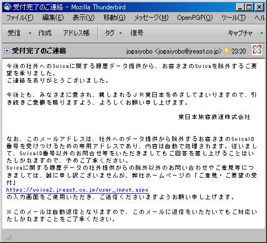
Task: Click the OpenPGP status icon in header
Action: click(257, 50)
